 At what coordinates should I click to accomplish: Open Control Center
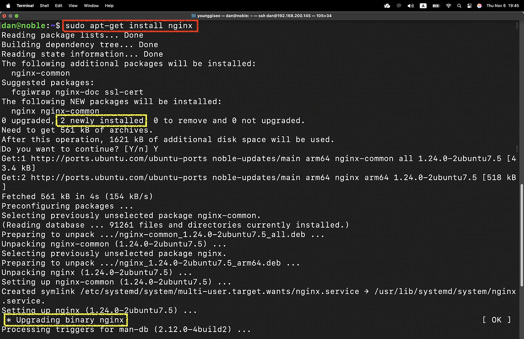pyautogui.click(x=469, y=6)
